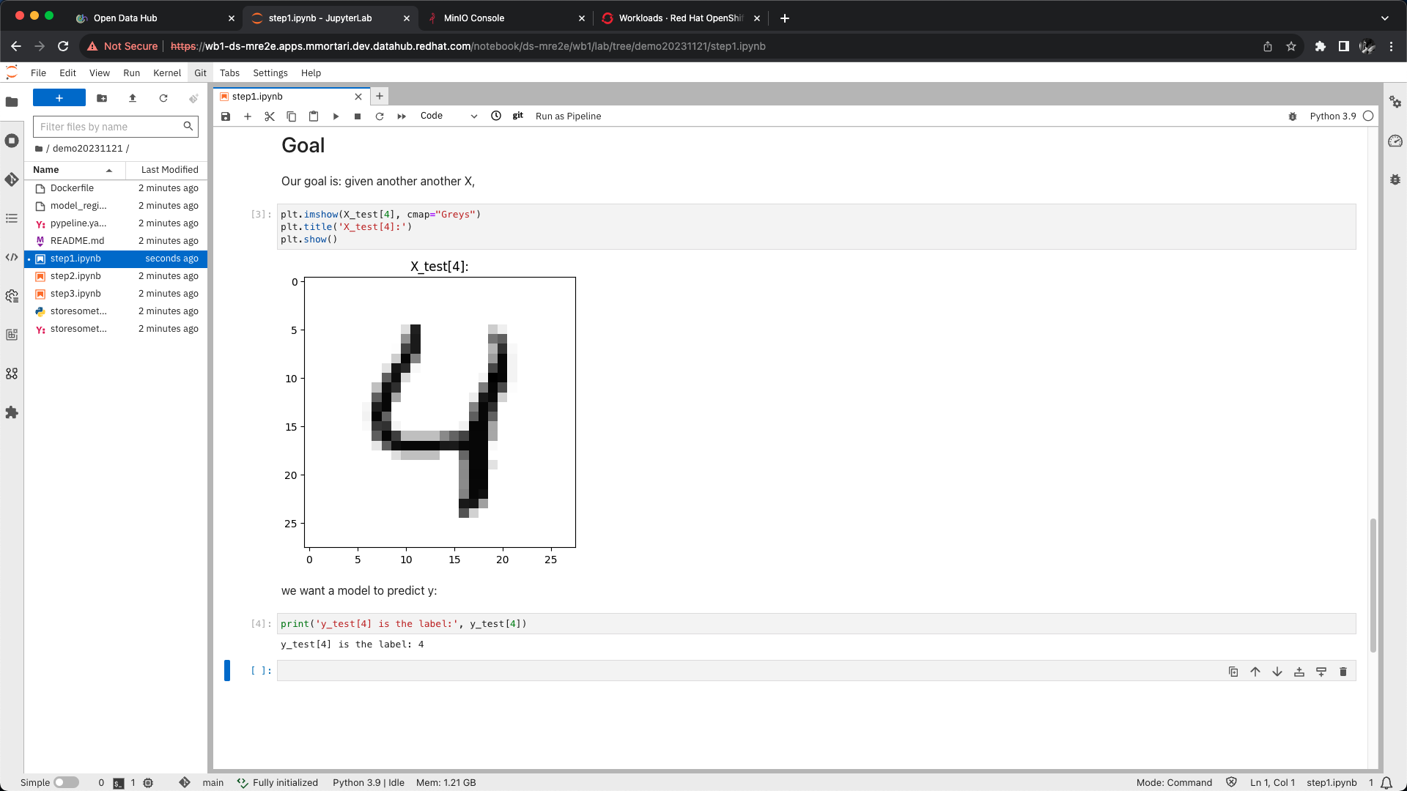
Task: Focus the Filter files by name field
Action: click(x=108, y=127)
